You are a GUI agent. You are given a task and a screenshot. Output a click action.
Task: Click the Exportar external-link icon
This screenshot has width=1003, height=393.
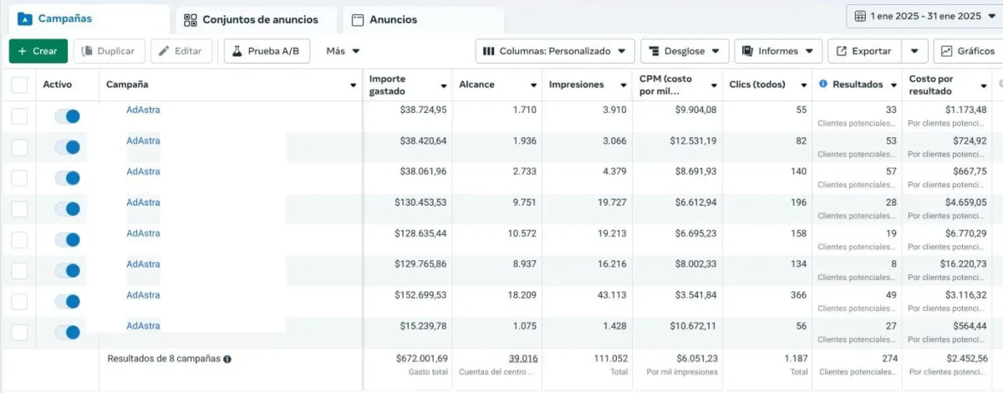tap(842, 51)
